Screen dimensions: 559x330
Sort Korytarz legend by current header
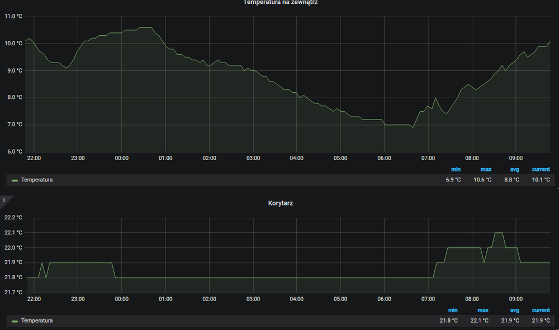[x=541, y=310]
